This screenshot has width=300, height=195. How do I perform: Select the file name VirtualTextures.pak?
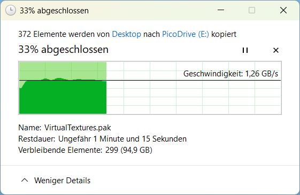(x=78, y=128)
